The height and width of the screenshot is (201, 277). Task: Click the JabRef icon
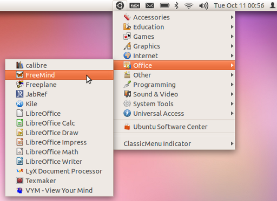pos(19,94)
